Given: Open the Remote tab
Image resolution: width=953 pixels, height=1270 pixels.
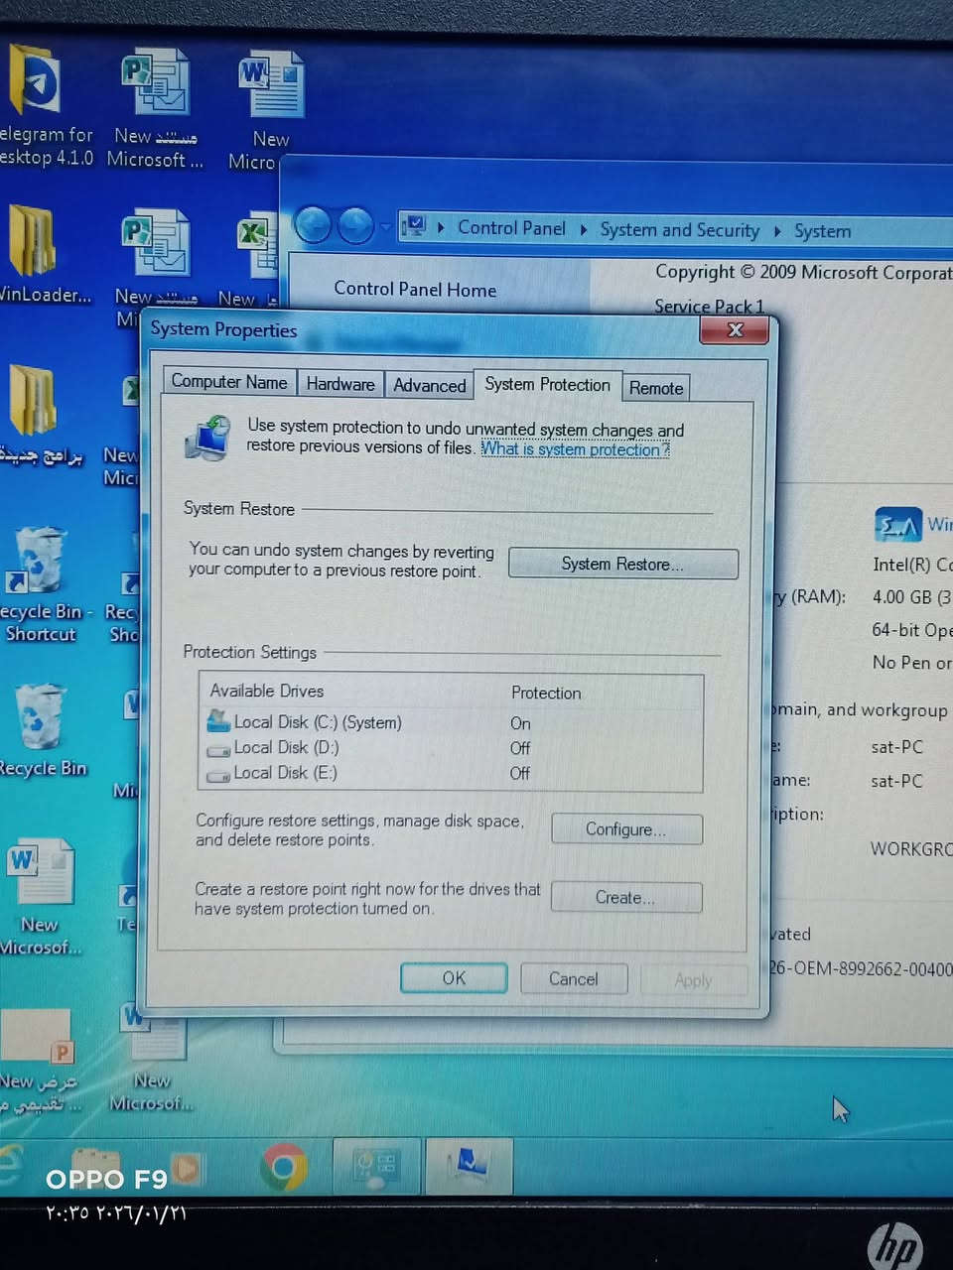Looking at the screenshot, I should 655,388.
